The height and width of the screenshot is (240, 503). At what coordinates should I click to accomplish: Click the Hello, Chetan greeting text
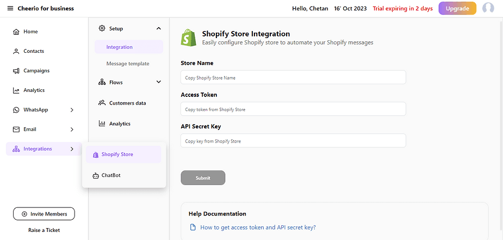coord(310,9)
